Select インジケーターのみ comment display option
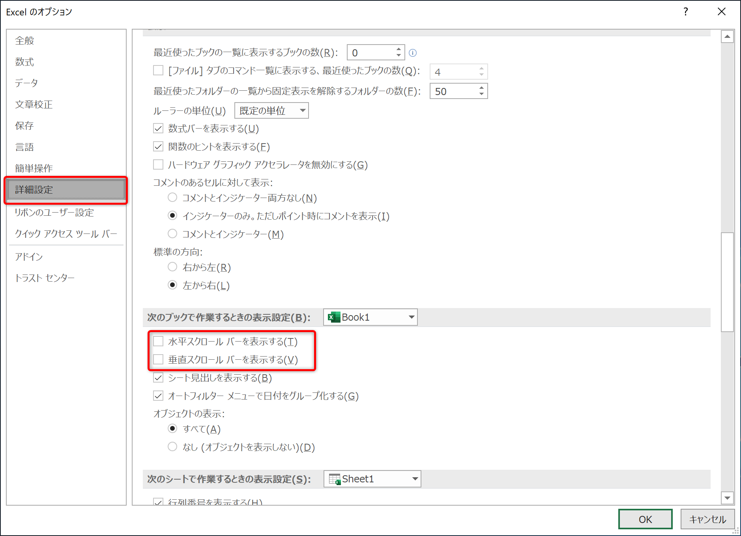The image size is (741, 536). (172, 216)
